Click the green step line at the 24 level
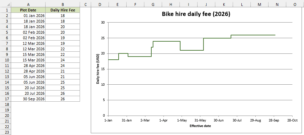This screenshot has height=135, width=304. tap(167, 41)
